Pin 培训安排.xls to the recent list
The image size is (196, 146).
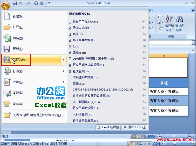tap(144, 28)
